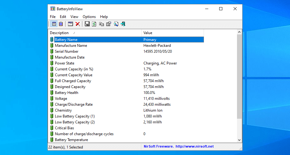Select the Manufacture Name row label

[x=71, y=46]
